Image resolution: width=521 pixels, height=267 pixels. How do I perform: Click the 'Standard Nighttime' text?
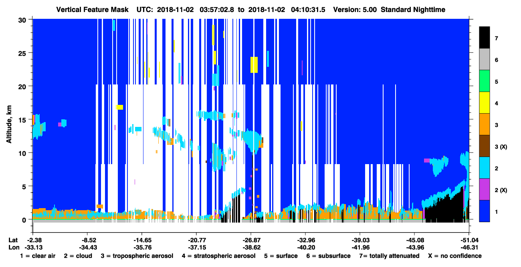tap(413, 9)
